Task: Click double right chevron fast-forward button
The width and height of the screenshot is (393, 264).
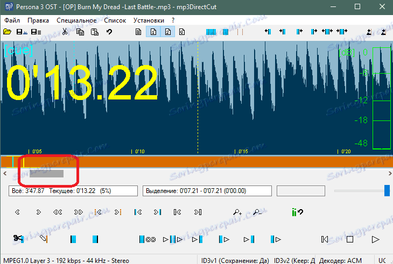Action: coord(79,212)
